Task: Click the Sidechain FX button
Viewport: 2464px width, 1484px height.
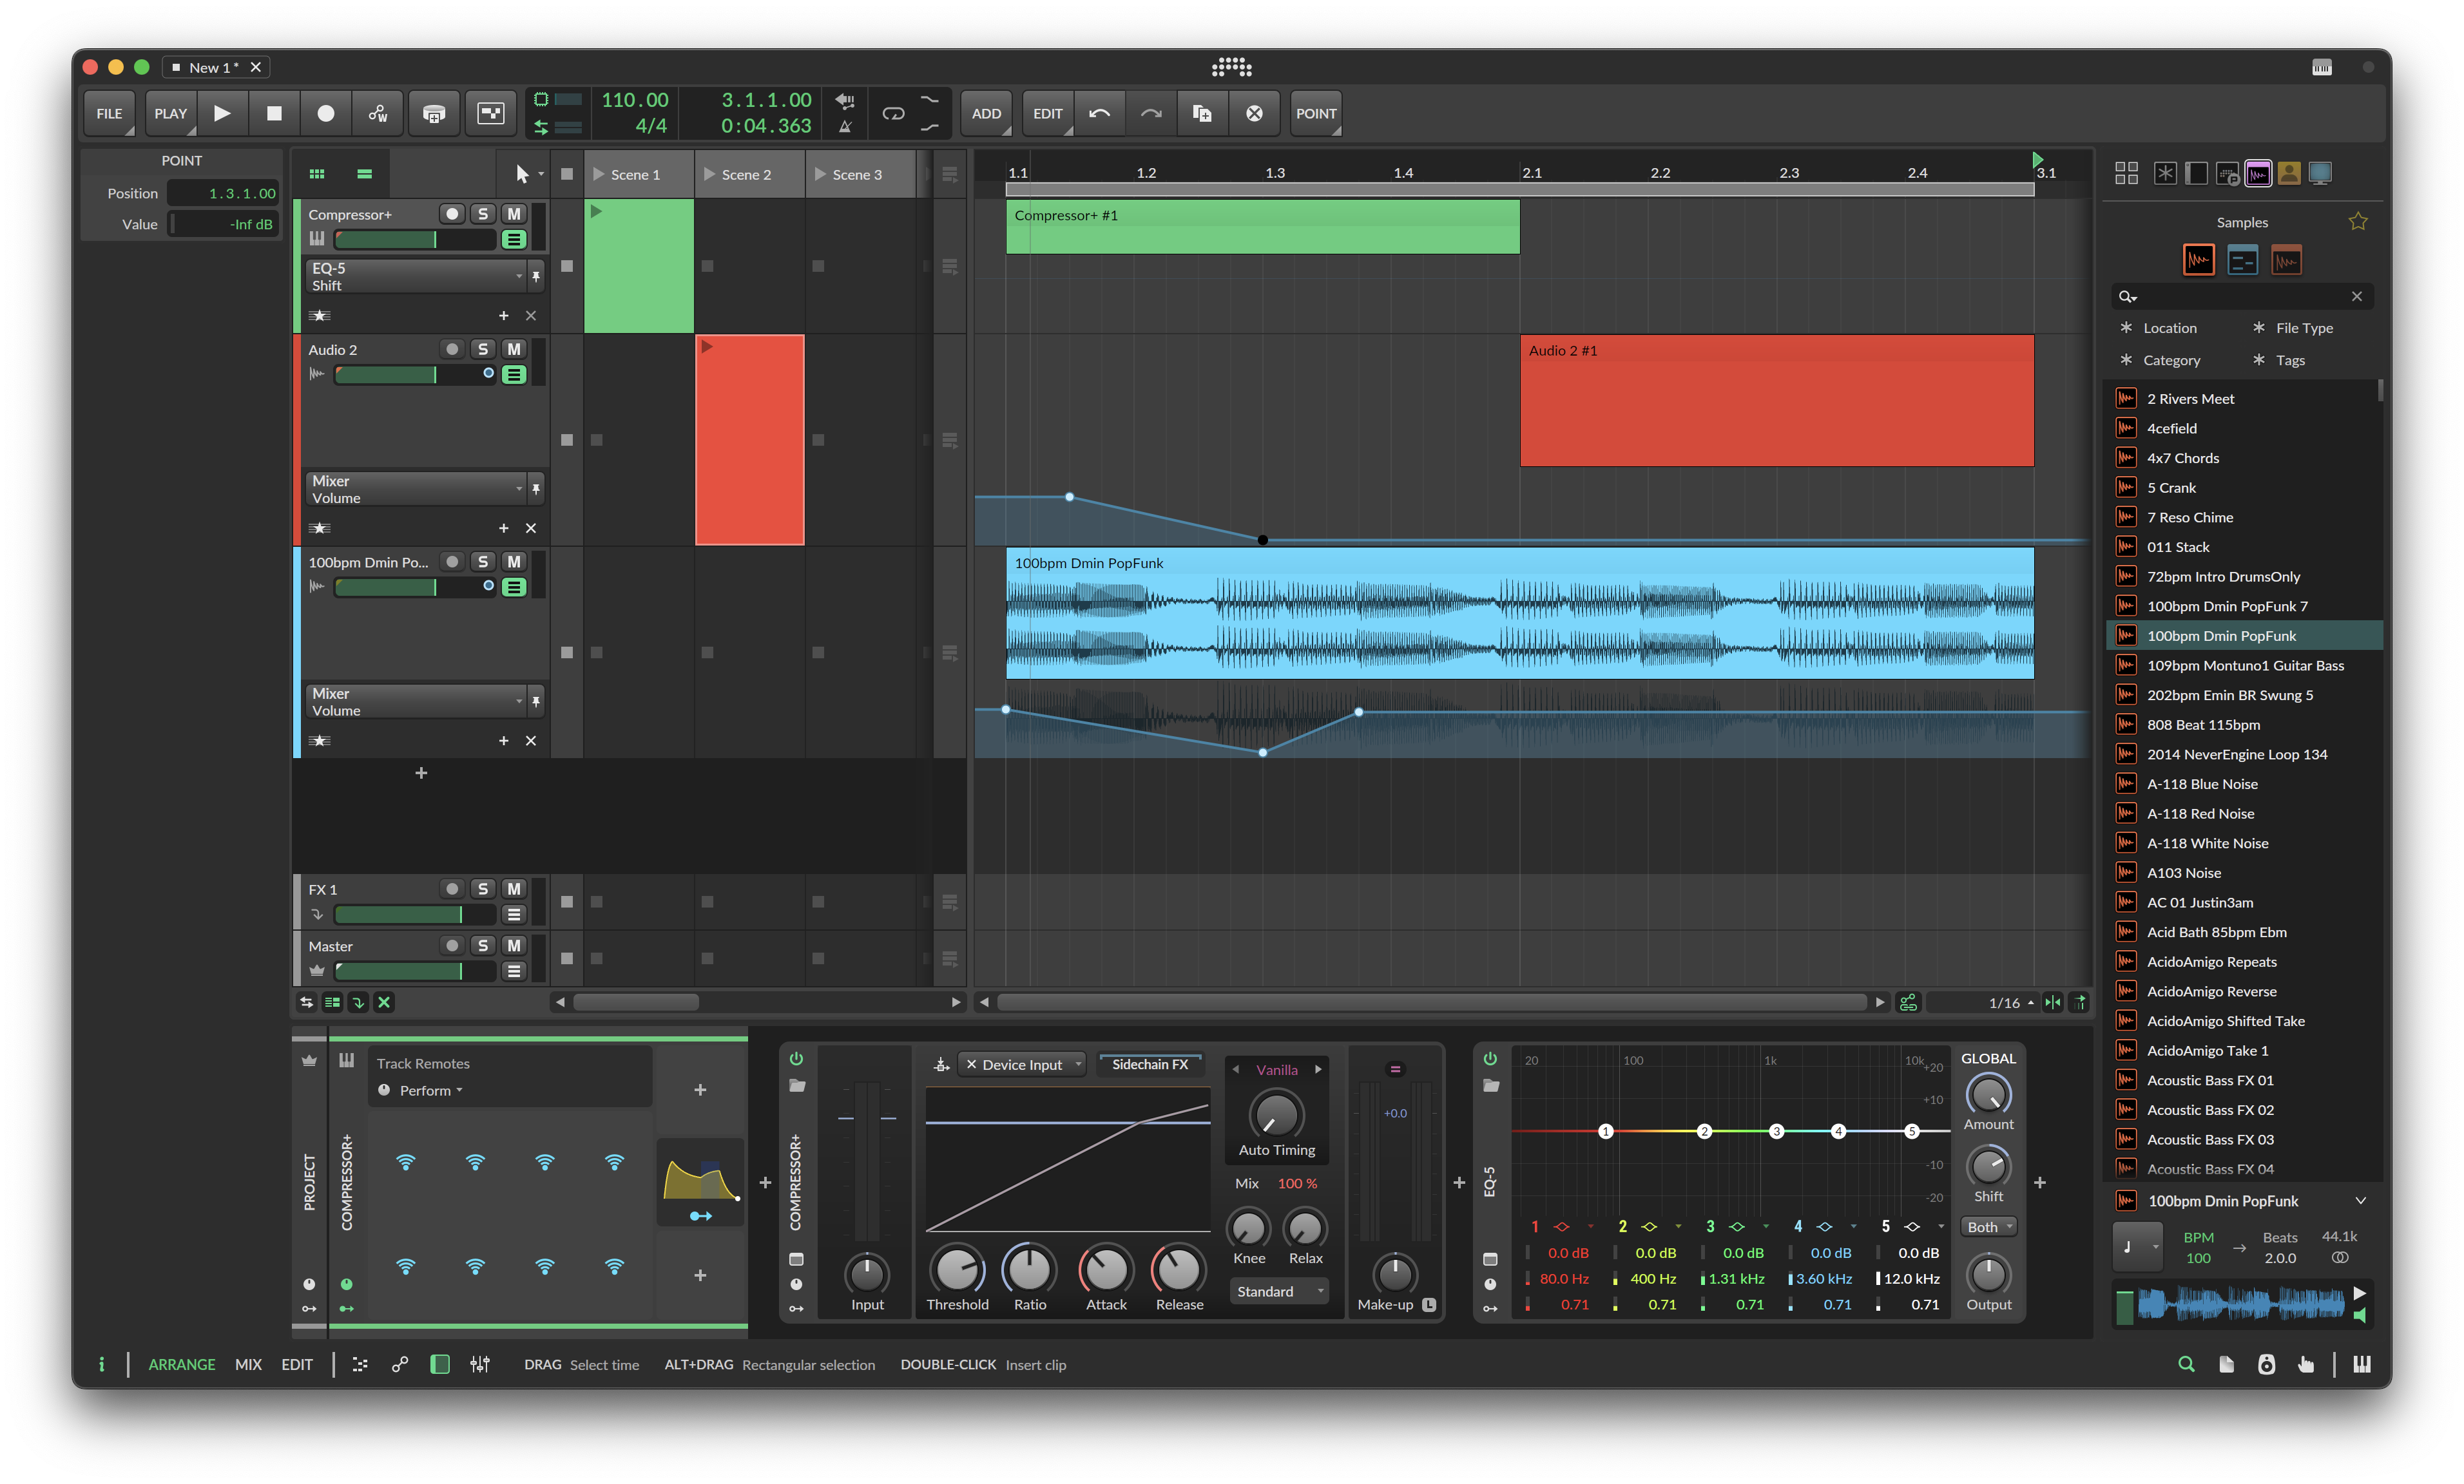Action: 1149,1064
